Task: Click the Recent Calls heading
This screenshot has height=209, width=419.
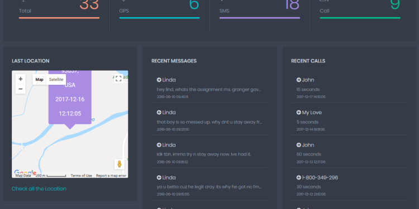Action: coord(308,61)
